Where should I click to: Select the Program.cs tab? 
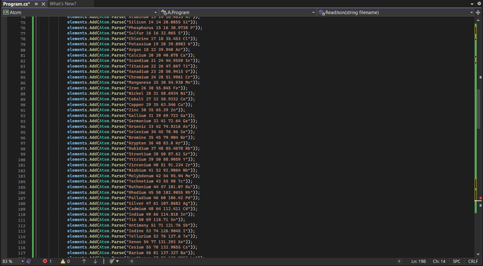(17, 4)
